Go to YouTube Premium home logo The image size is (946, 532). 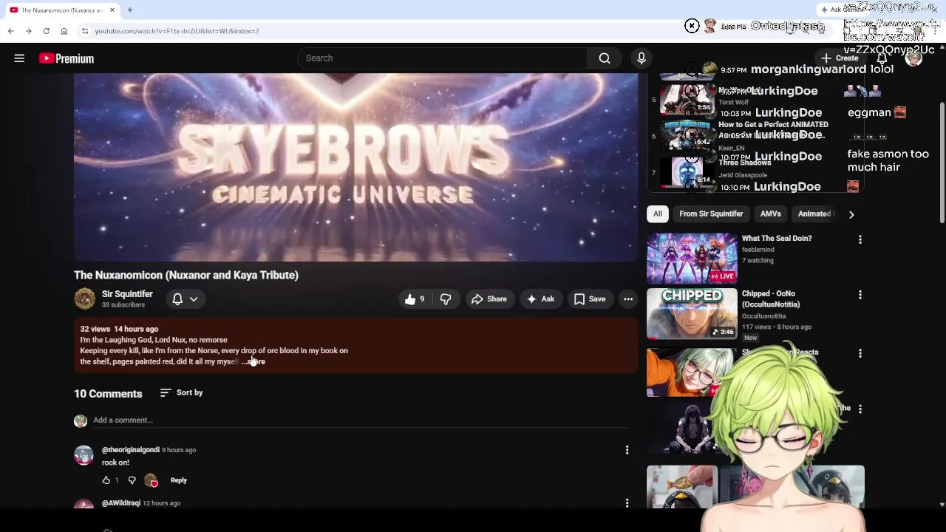click(67, 58)
